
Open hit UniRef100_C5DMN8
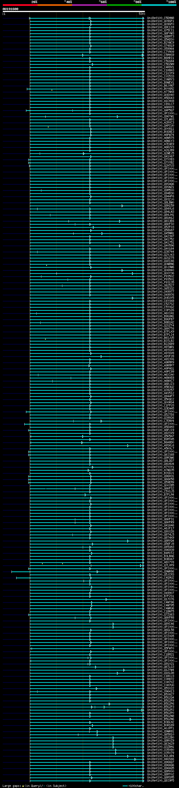(161, 18)
